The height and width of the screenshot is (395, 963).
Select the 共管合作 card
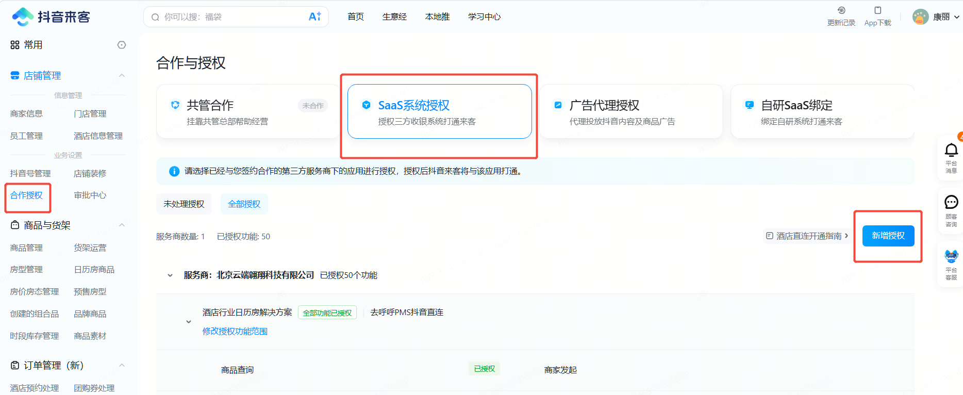click(248, 111)
